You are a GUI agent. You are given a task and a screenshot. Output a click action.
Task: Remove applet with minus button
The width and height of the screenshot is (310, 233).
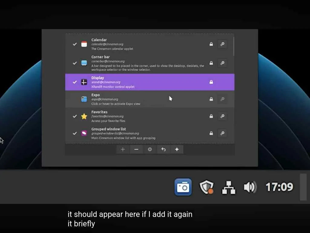pyautogui.click(x=136, y=149)
